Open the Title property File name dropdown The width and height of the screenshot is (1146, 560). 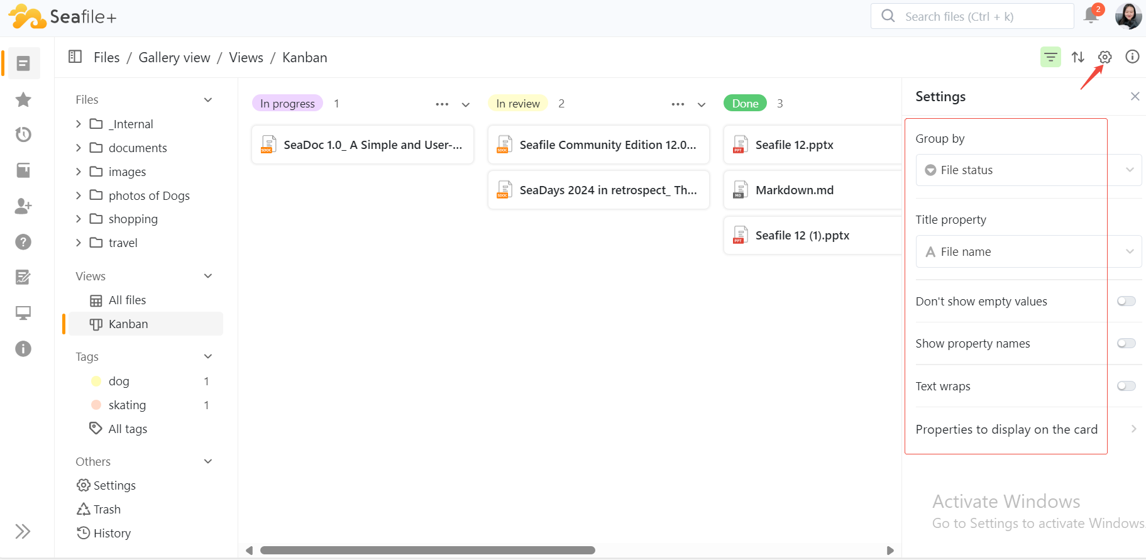coord(1028,251)
